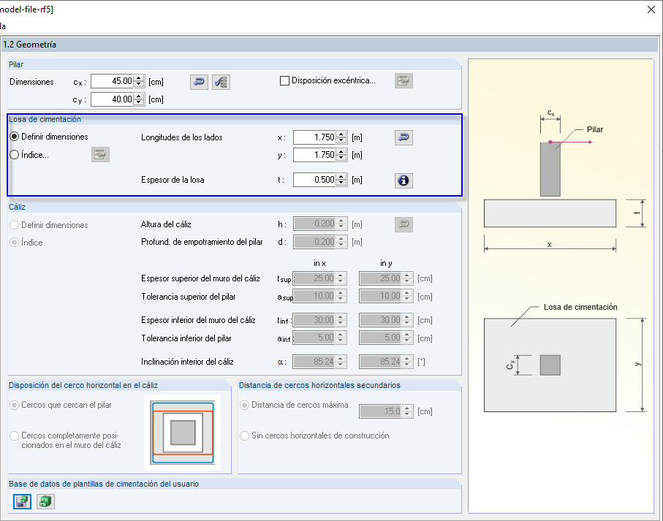This screenshot has width=663, height=521.
Task: Click the ainf in x field
Action: coord(315,338)
